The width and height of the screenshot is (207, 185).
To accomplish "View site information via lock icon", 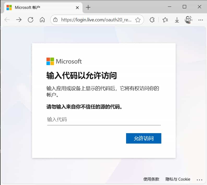I will 55,20.
